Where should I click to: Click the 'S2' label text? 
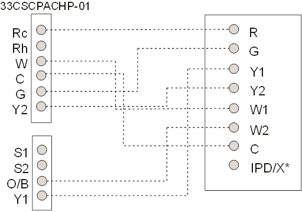click(x=21, y=168)
